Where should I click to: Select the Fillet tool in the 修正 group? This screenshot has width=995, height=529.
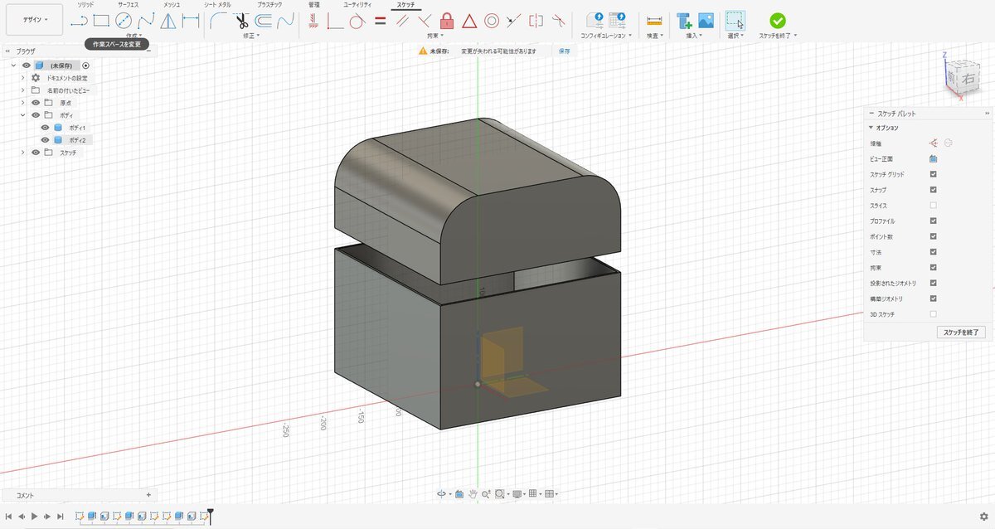tap(219, 21)
